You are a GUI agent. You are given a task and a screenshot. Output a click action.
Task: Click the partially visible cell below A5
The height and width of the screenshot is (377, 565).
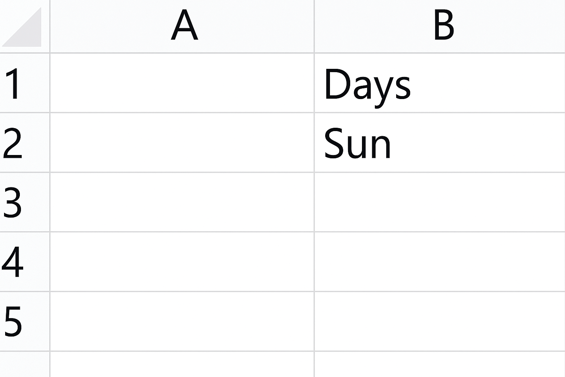tap(182, 364)
